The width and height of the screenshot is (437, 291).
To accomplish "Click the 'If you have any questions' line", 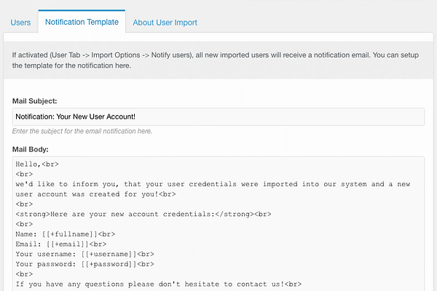I will (x=159, y=284).
